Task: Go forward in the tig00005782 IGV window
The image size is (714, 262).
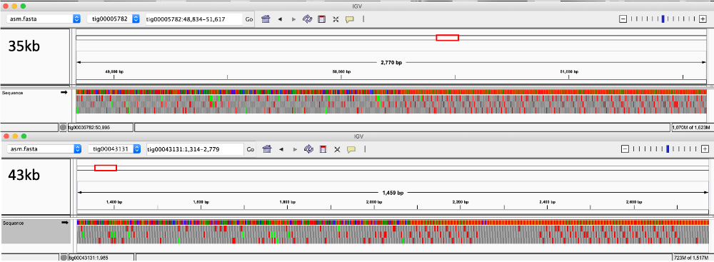Action: 293,19
